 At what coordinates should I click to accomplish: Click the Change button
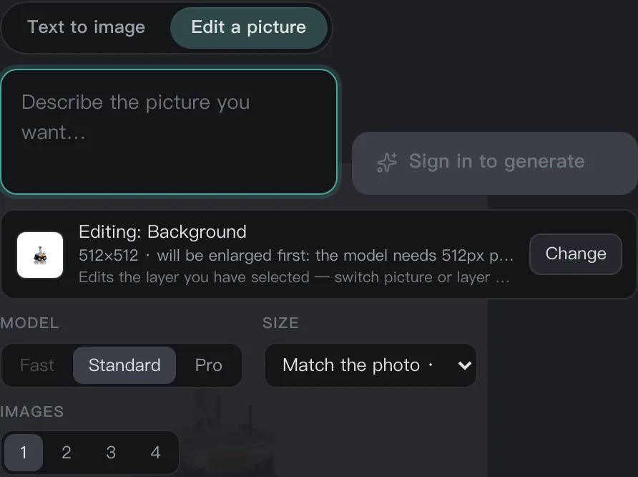pyautogui.click(x=575, y=254)
